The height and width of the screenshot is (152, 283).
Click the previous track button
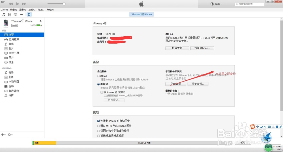[x=11, y=4]
